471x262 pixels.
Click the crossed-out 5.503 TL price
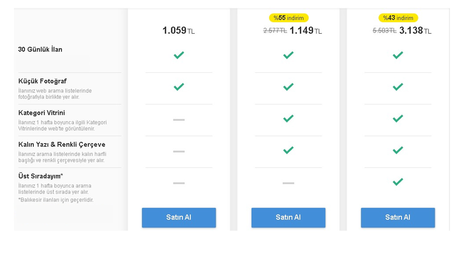(384, 31)
